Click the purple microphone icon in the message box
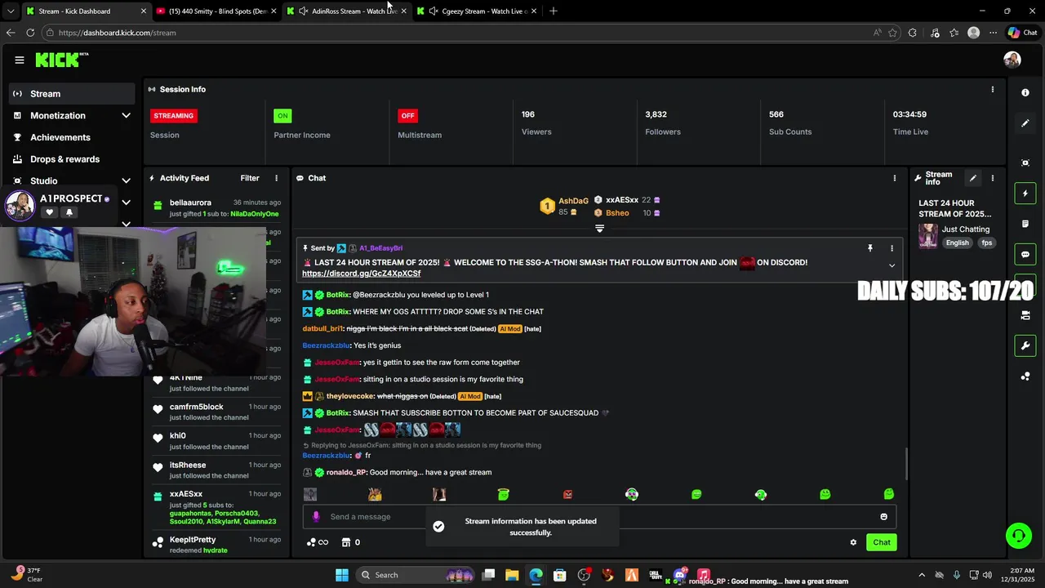 [317, 516]
